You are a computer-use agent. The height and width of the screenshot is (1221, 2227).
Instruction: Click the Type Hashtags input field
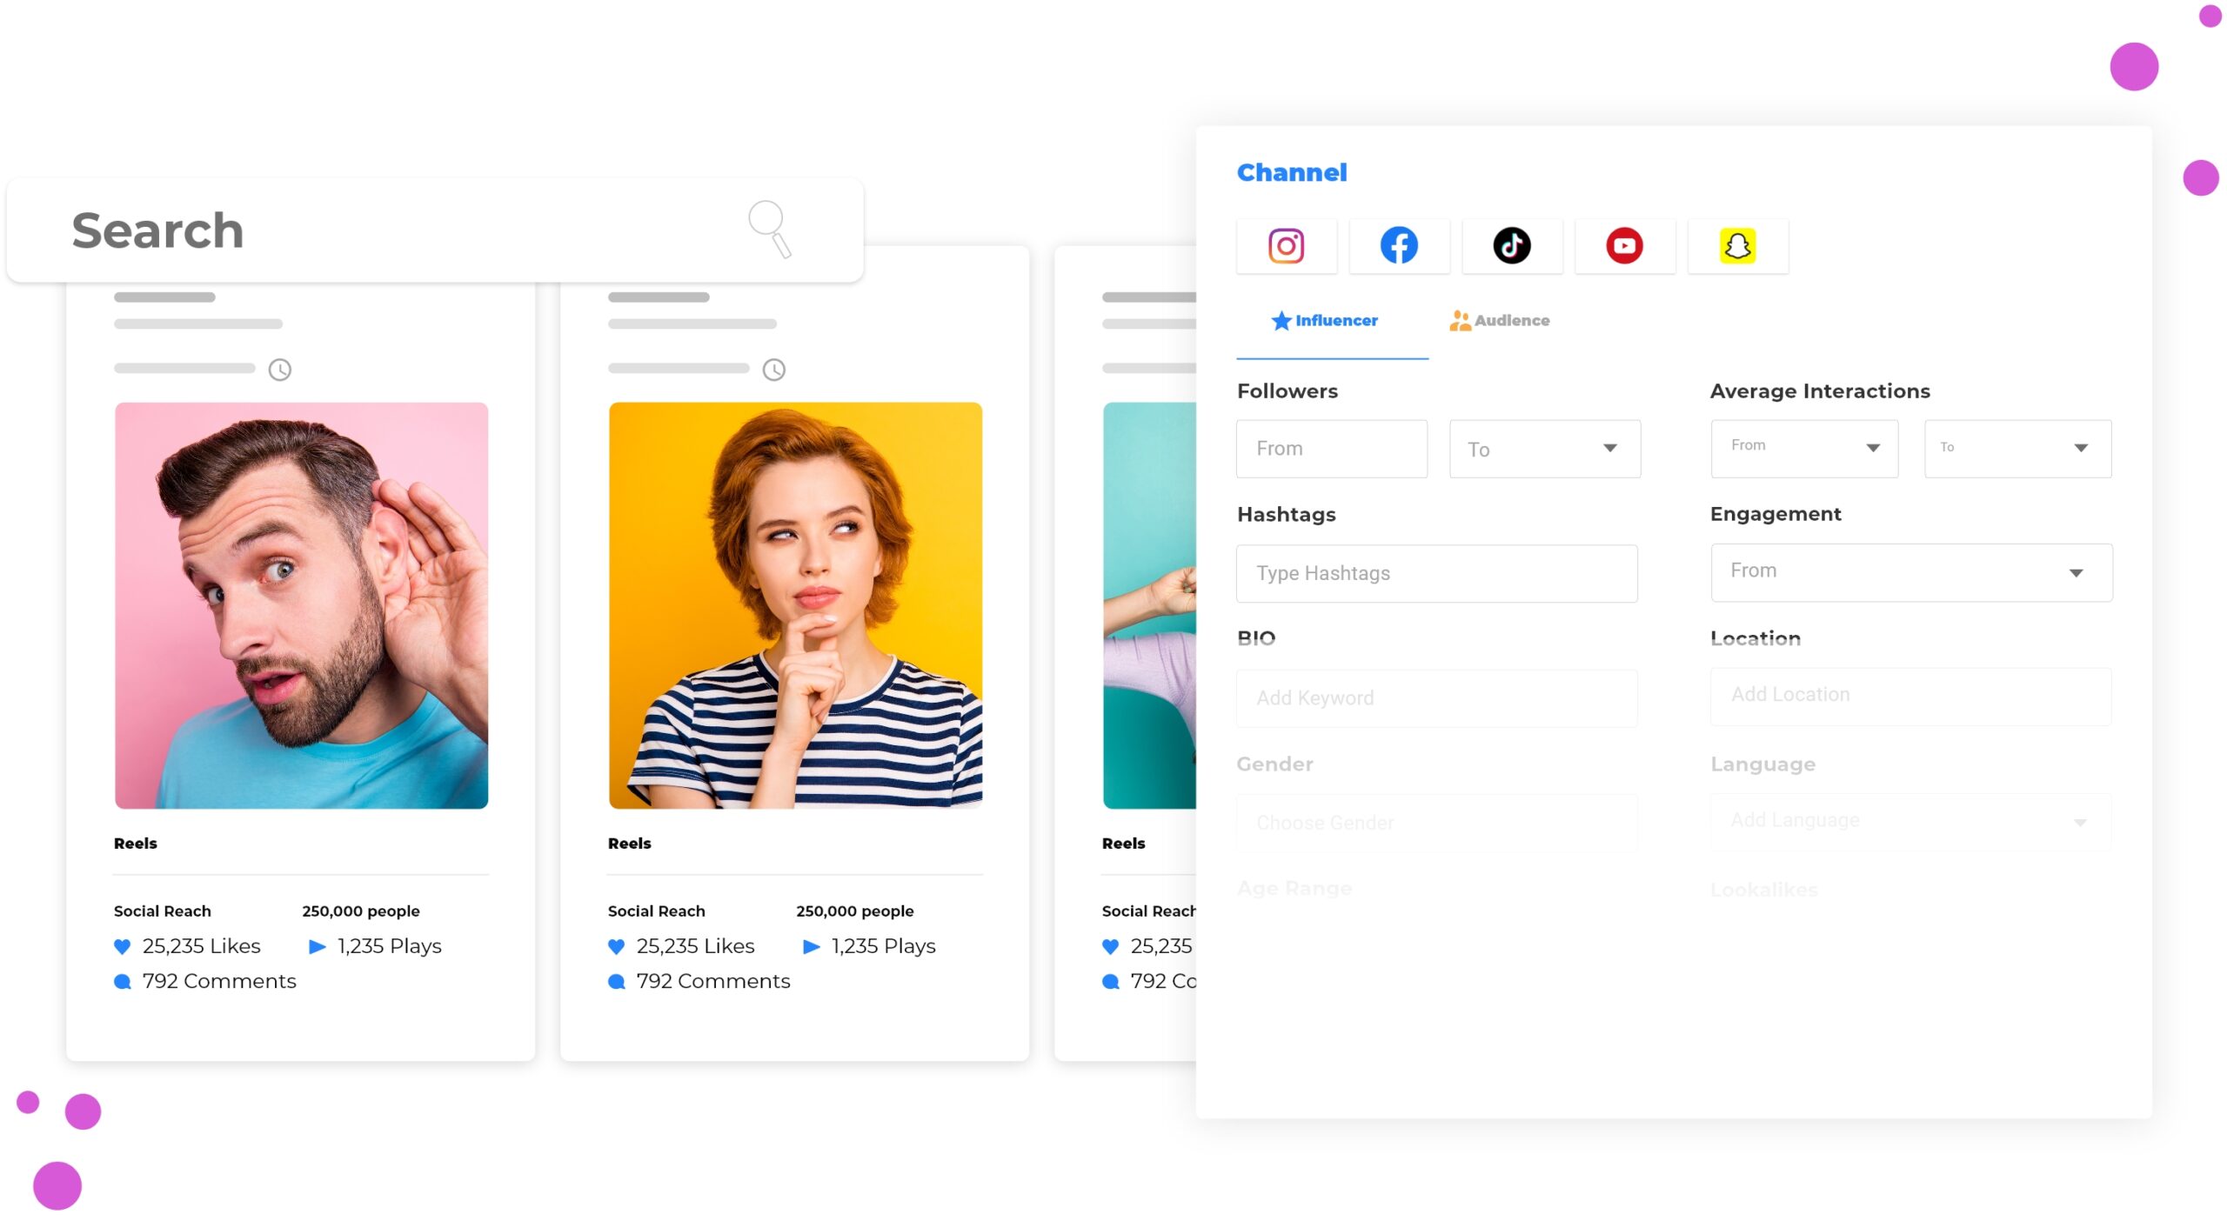click(1437, 573)
